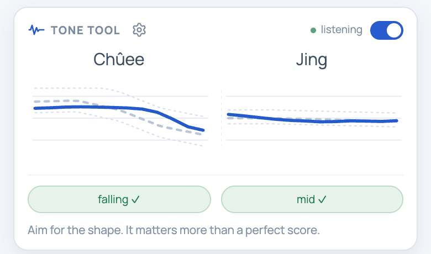This screenshot has height=254, width=431.
Task: Click the "TONE TOOL" title text
Action: coord(86,30)
